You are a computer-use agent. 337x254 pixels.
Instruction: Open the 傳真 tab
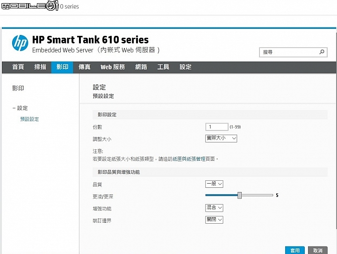tap(85, 67)
